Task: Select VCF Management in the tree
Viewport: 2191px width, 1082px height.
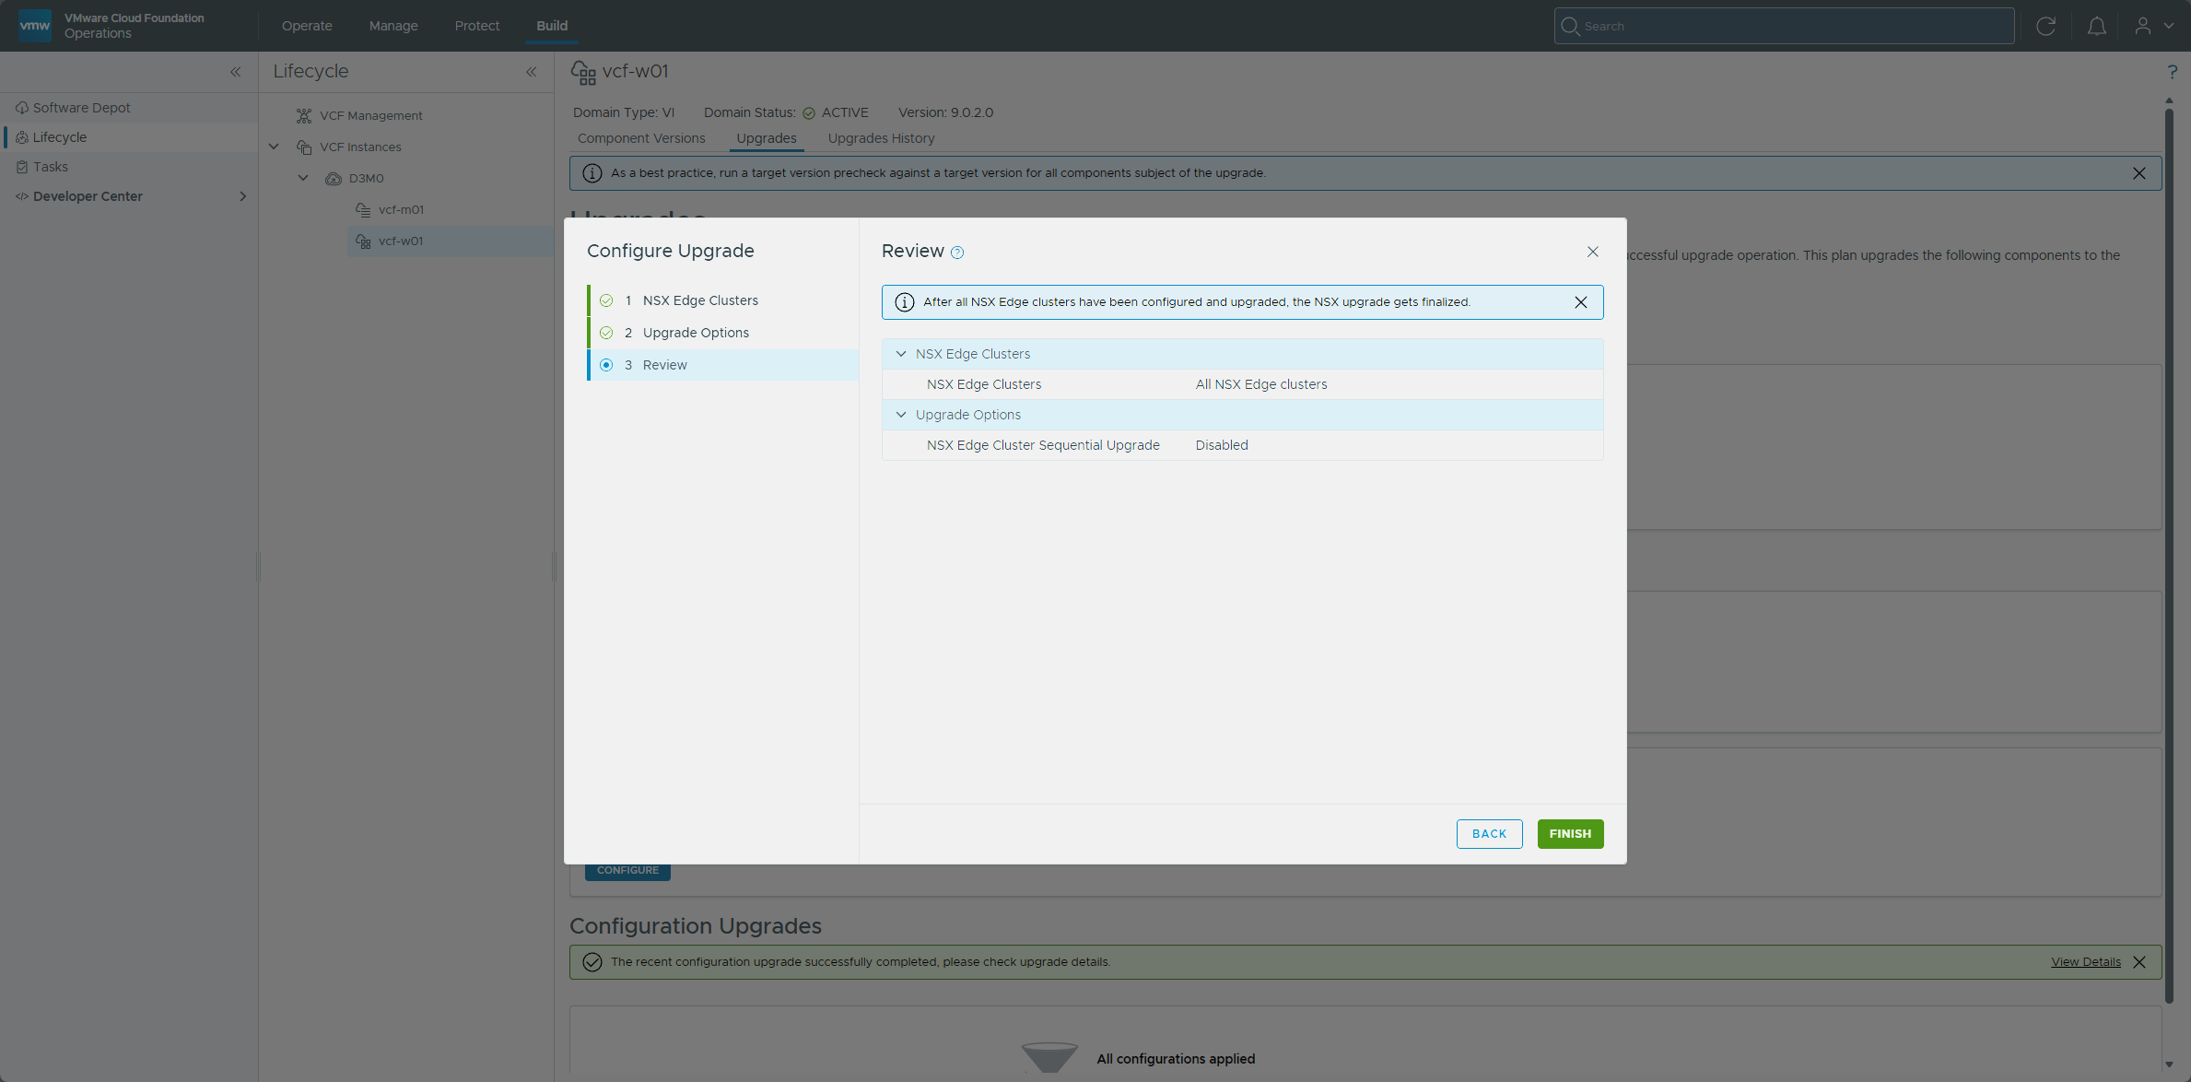Action: [370, 116]
